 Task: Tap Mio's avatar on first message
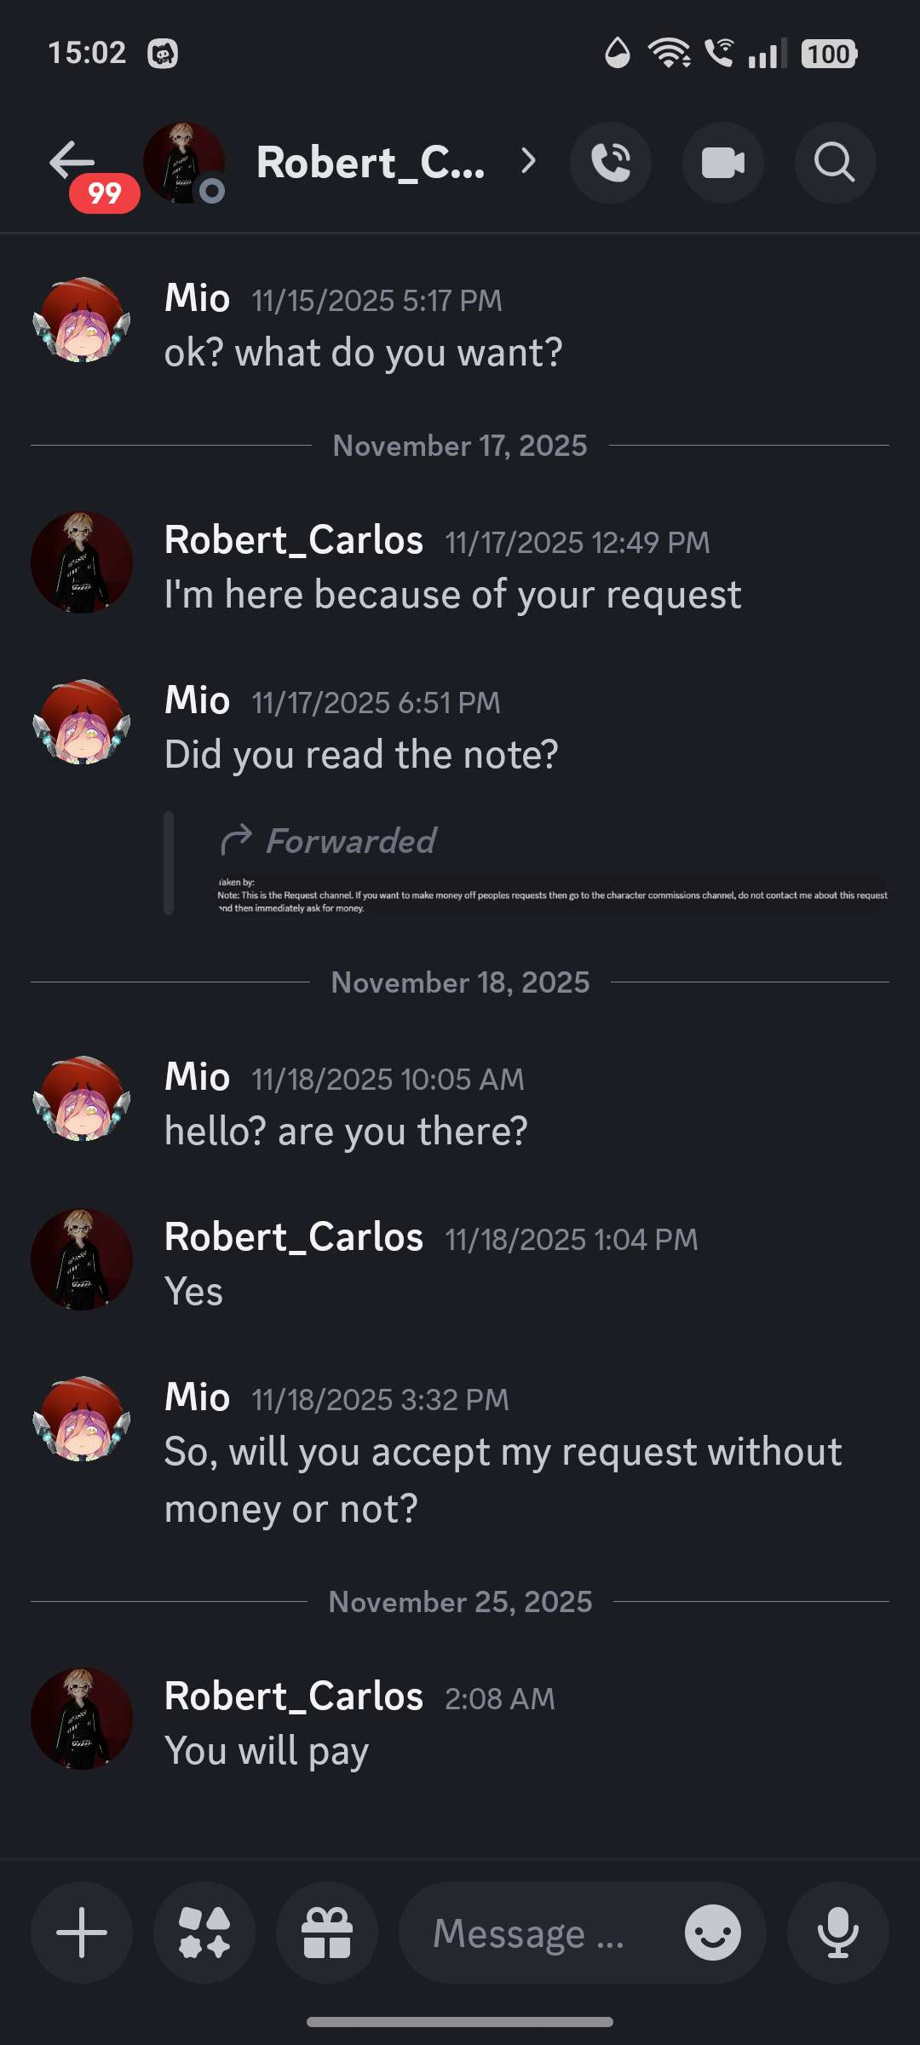pos(82,320)
